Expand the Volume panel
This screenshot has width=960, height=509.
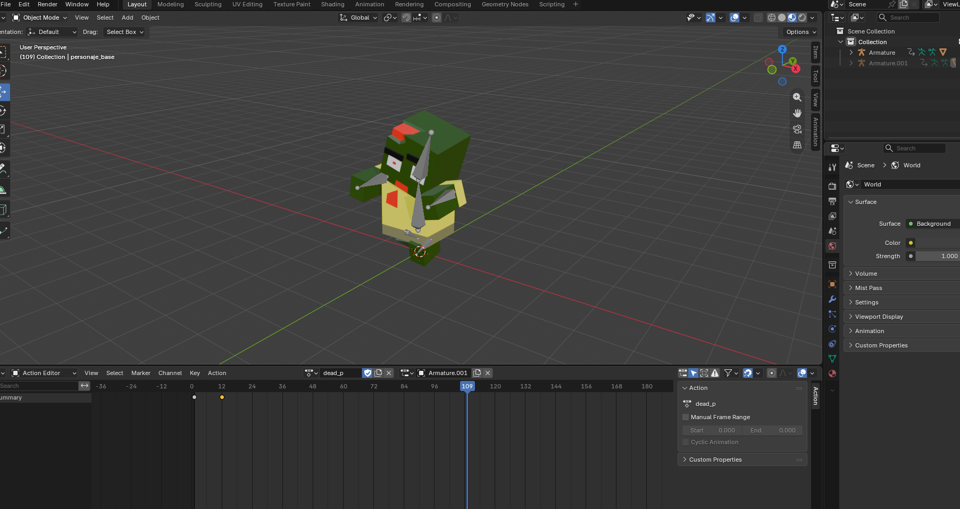click(865, 274)
